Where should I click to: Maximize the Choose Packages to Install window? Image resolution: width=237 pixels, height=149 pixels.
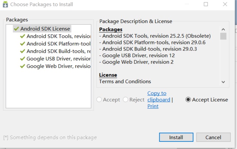click(206, 4)
